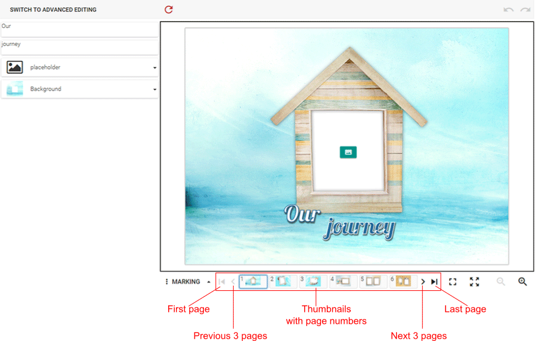
Task: Edit the 'journey' text field
Action: (x=79, y=48)
